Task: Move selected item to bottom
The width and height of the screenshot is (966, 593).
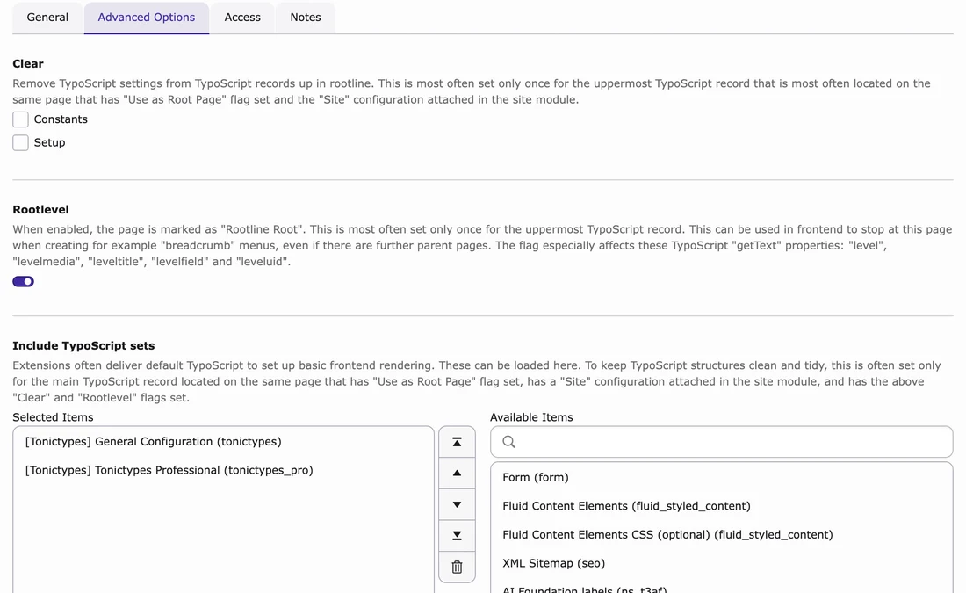Action: 457,536
